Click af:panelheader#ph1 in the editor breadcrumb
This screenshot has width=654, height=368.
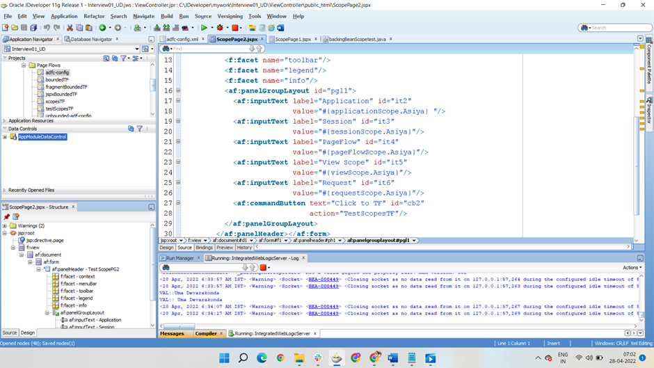pyautogui.click(x=315, y=240)
